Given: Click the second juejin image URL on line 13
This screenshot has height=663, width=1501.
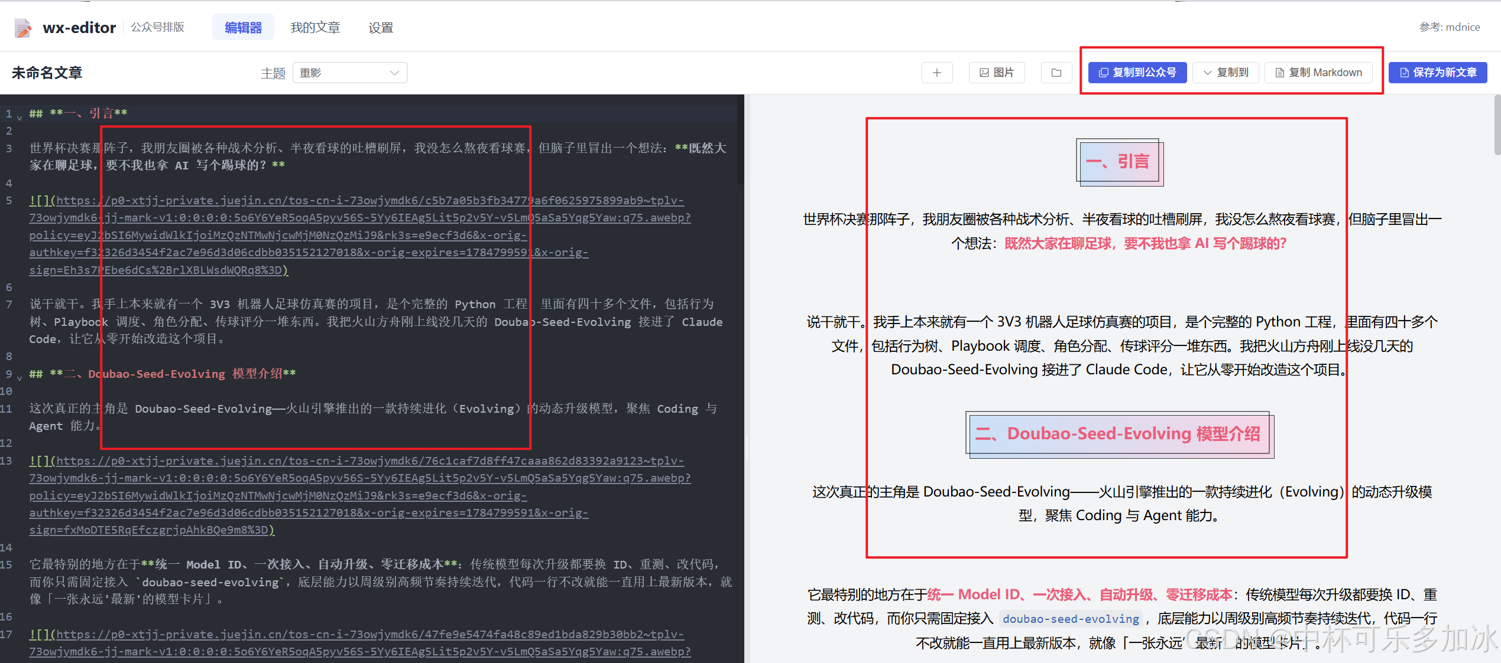Looking at the screenshot, I should [x=360, y=495].
